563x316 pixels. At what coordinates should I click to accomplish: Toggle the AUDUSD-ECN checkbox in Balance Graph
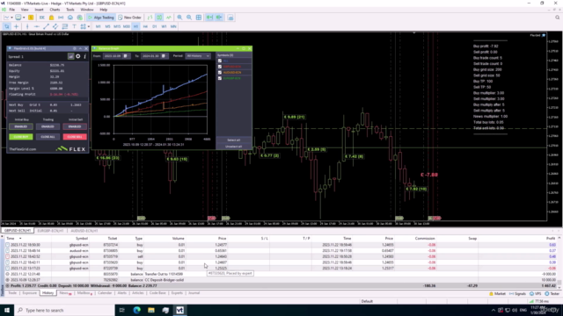220,72
